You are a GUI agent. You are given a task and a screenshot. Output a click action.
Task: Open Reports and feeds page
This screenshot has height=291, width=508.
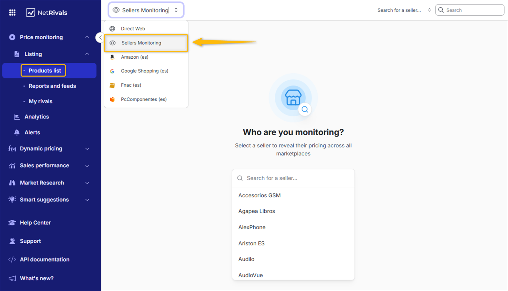[52, 86]
